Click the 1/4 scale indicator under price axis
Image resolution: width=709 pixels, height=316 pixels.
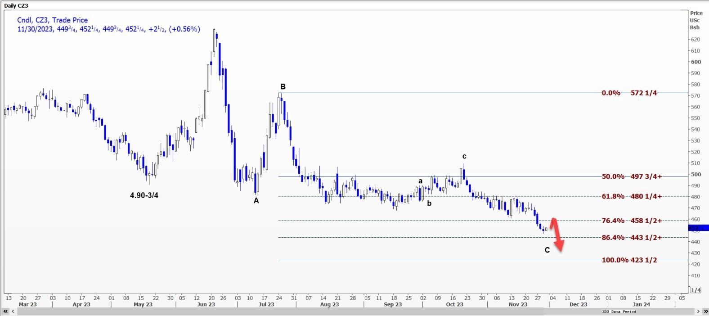[x=696, y=290]
